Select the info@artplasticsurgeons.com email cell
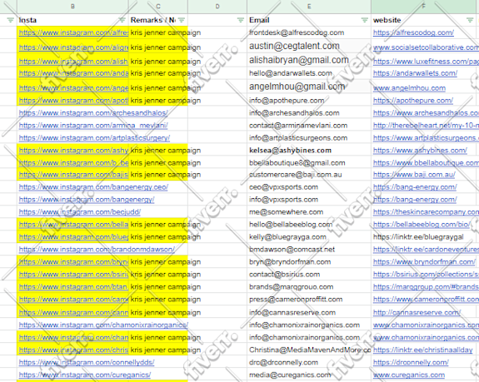This screenshot has width=479, height=382. 309,138
